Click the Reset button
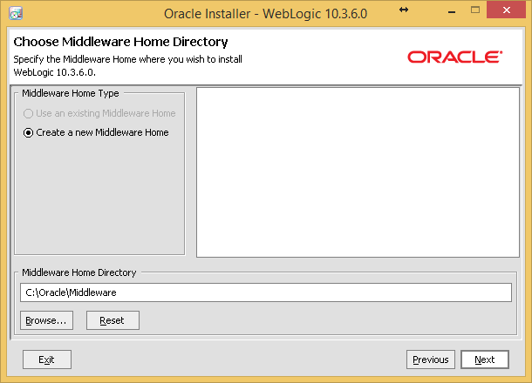The width and height of the screenshot is (532, 383). 113,320
